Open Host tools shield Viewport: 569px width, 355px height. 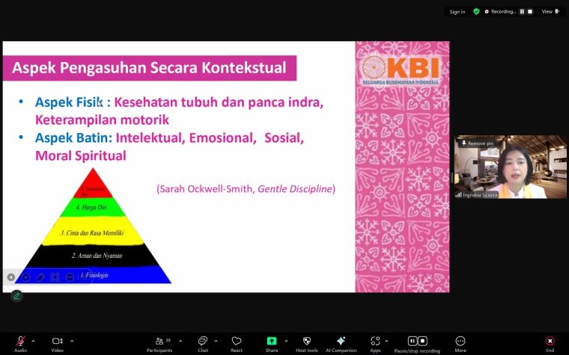[x=306, y=342]
